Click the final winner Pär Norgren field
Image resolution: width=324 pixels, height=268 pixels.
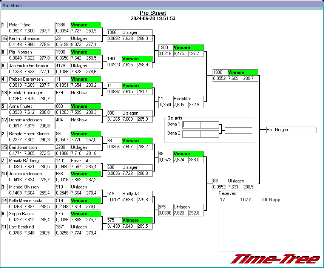pos(291,130)
